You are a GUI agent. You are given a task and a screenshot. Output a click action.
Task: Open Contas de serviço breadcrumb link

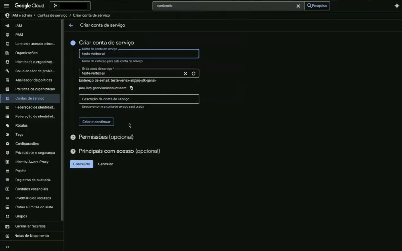click(52, 15)
